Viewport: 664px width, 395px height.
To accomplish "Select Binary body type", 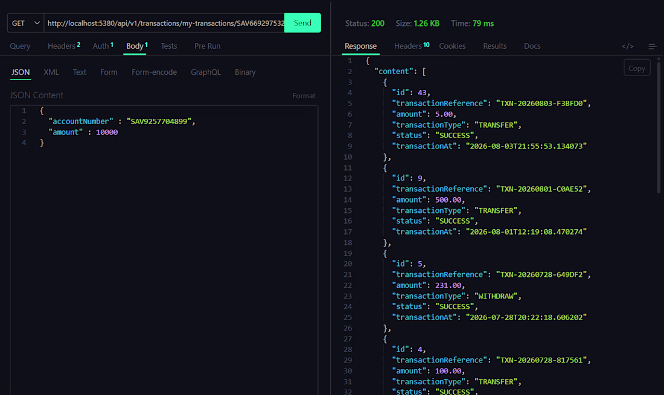I will (245, 72).
